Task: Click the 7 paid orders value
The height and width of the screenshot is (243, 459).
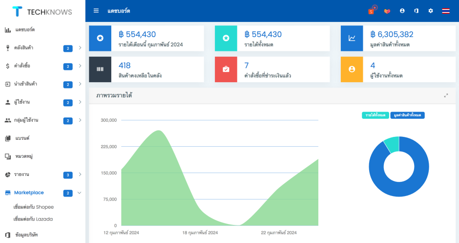Action: tap(247, 66)
